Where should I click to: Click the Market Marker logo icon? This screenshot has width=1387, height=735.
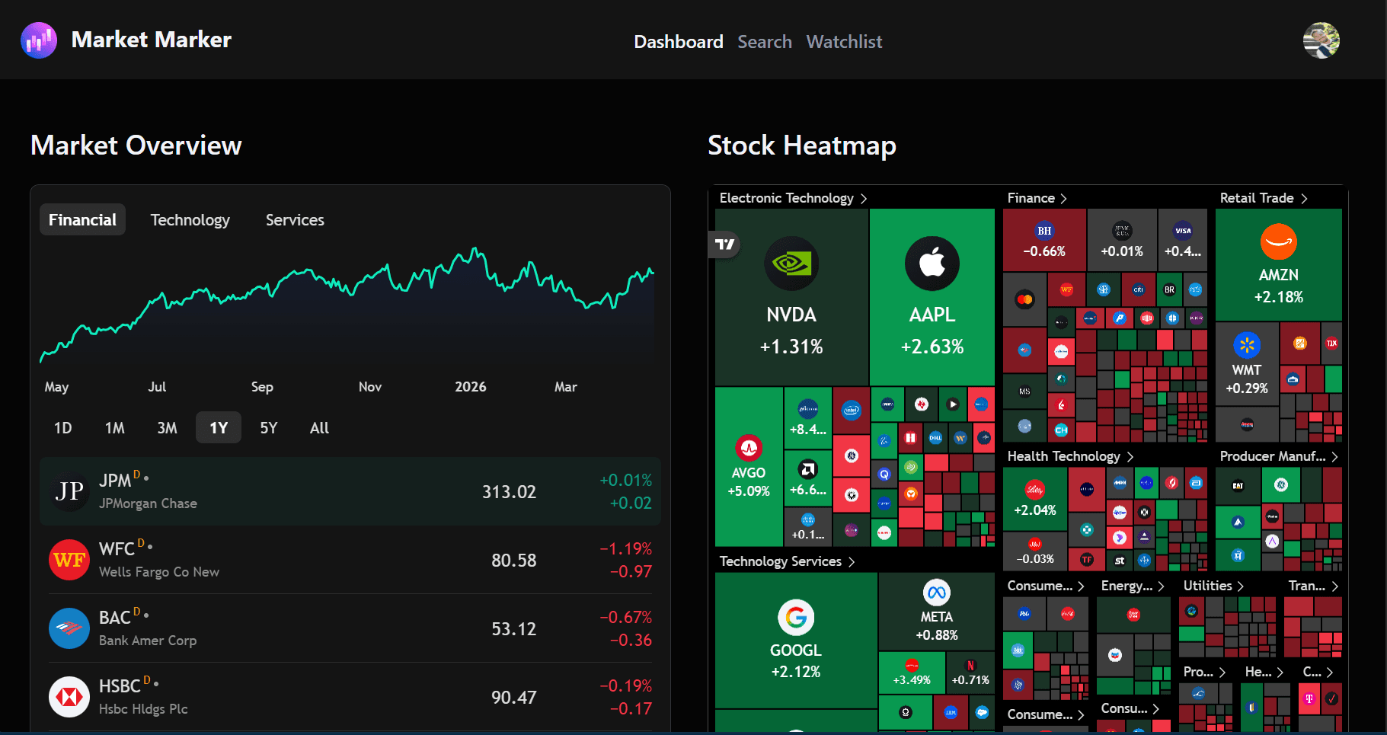click(39, 40)
